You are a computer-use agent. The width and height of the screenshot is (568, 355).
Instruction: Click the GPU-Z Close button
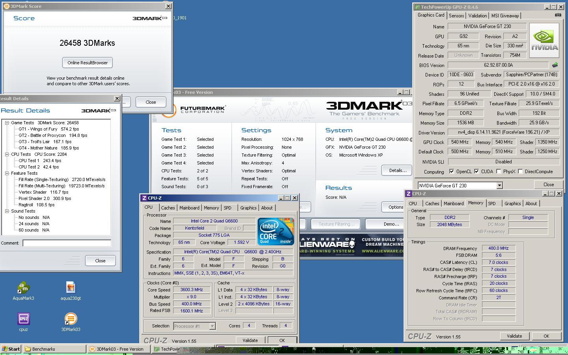pyautogui.click(x=548, y=185)
